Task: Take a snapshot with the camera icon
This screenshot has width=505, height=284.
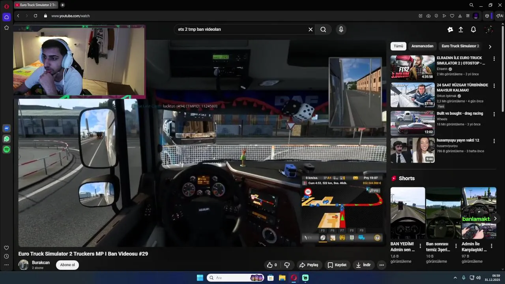Action: point(428,16)
